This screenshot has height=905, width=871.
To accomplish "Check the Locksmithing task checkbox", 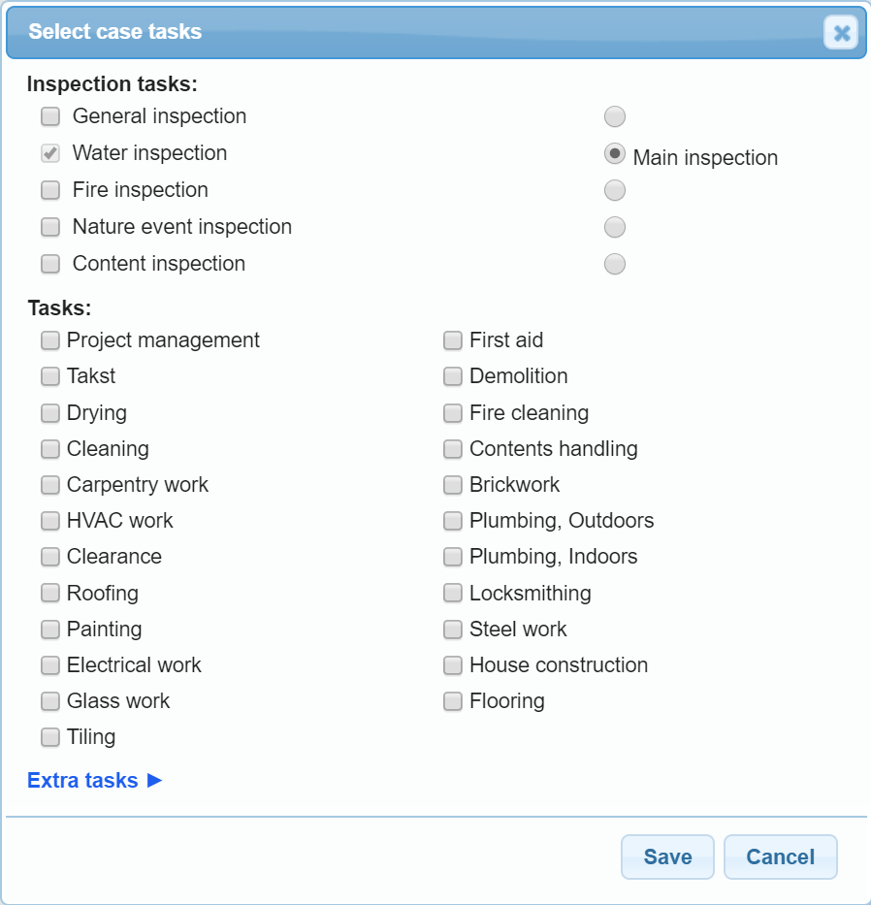I will point(453,594).
